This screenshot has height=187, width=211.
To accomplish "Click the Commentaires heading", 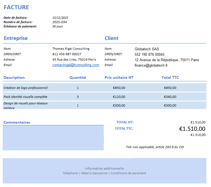I will coord(17,122).
